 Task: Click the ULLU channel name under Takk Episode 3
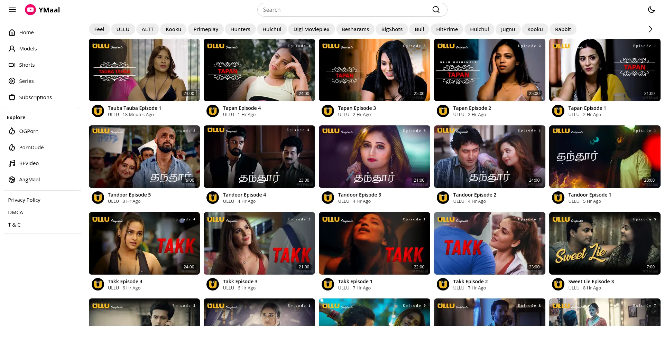[228, 288]
